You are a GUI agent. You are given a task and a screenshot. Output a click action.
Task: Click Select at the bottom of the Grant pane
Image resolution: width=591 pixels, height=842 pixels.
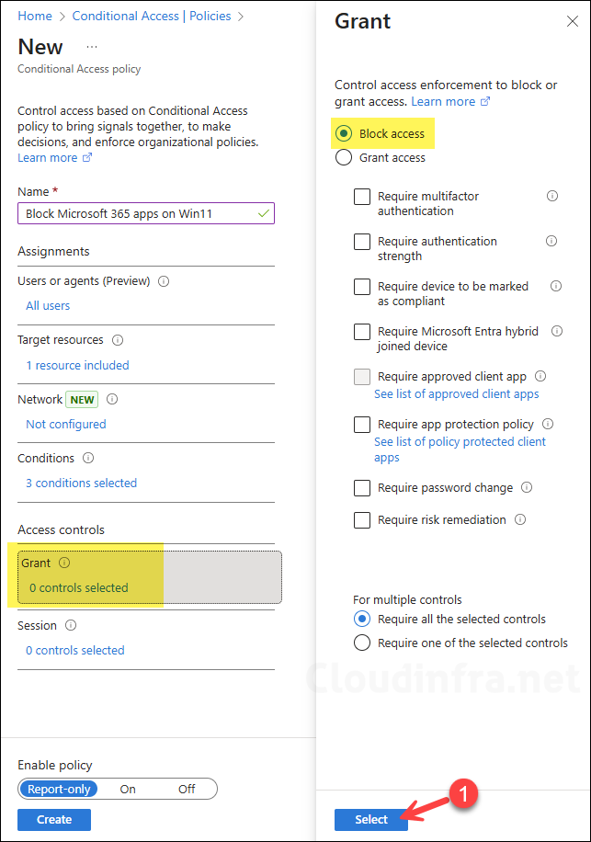371,818
